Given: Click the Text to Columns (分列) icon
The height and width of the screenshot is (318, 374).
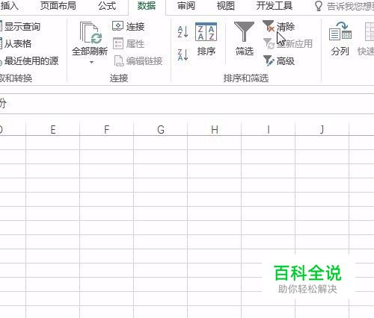Looking at the screenshot, I should pos(340,31).
